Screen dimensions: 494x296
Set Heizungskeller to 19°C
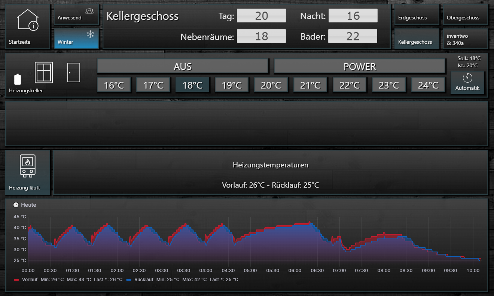tap(232, 85)
